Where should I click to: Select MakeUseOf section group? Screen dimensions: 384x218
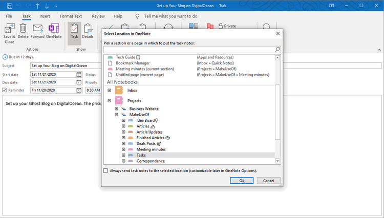point(139,115)
